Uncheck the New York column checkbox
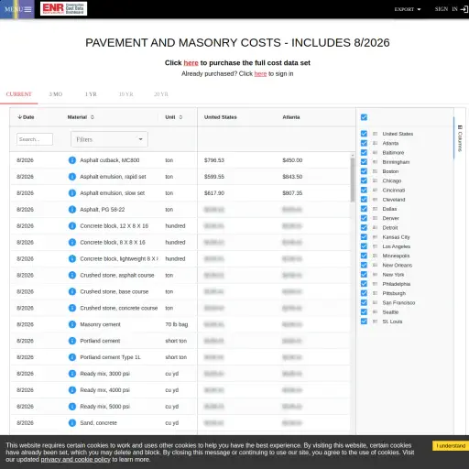The image size is (469, 469). pyautogui.click(x=364, y=274)
